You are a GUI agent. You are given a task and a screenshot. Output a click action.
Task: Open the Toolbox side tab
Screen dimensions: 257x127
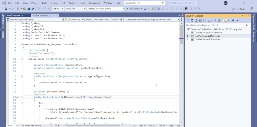(3, 34)
